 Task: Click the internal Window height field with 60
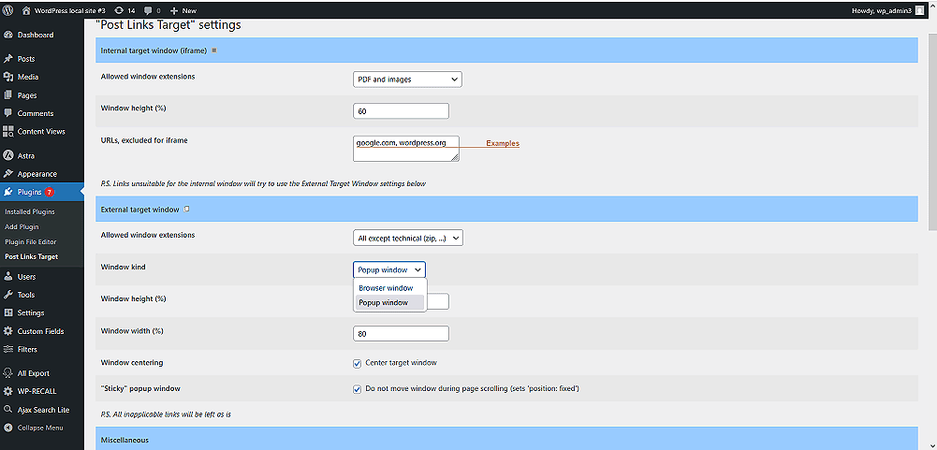tap(401, 111)
